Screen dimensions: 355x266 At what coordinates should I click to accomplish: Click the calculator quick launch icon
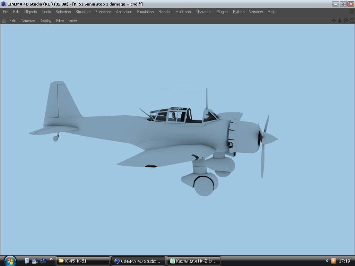point(27,261)
